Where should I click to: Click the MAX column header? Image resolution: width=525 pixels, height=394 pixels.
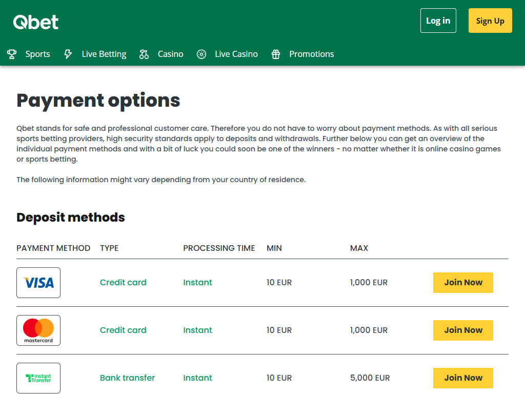tap(359, 248)
